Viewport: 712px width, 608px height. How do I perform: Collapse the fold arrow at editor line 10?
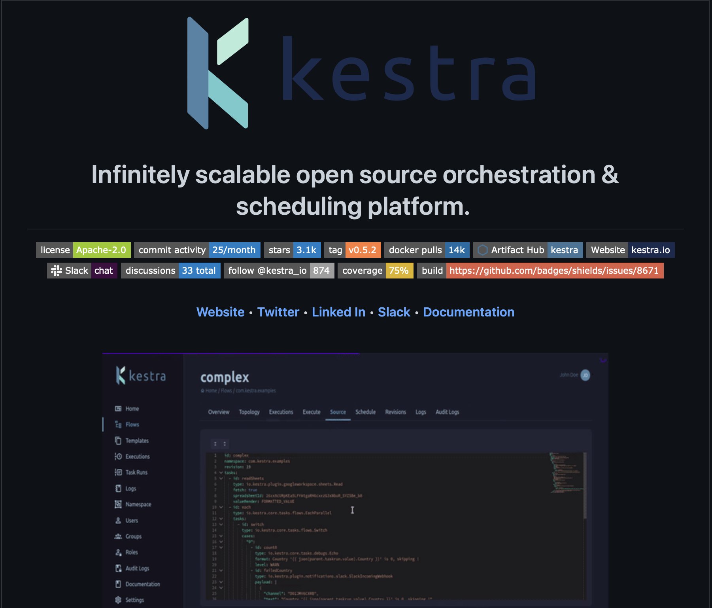221,507
